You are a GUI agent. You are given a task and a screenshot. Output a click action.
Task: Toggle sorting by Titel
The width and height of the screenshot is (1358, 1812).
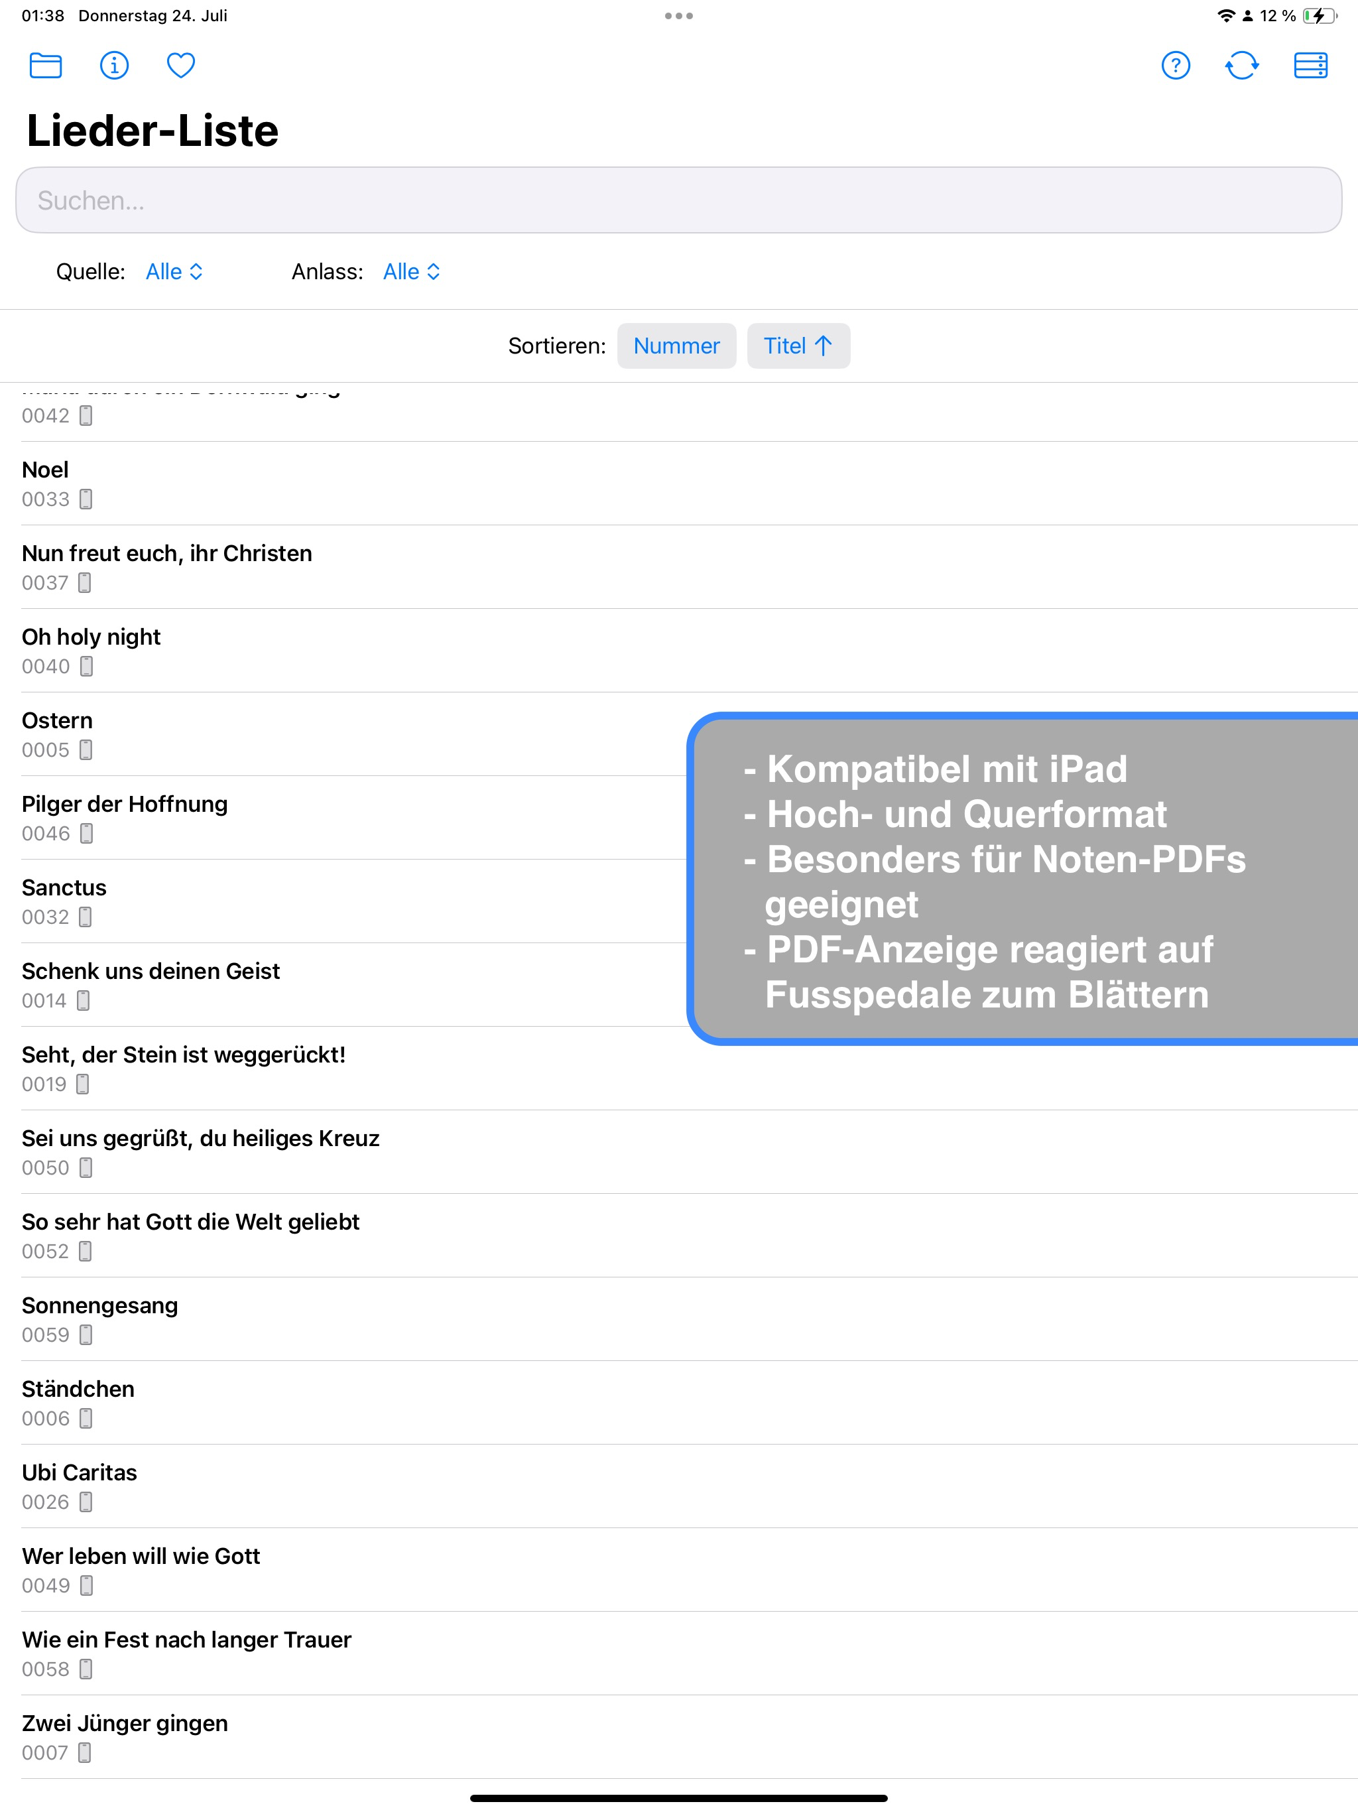[x=798, y=346]
